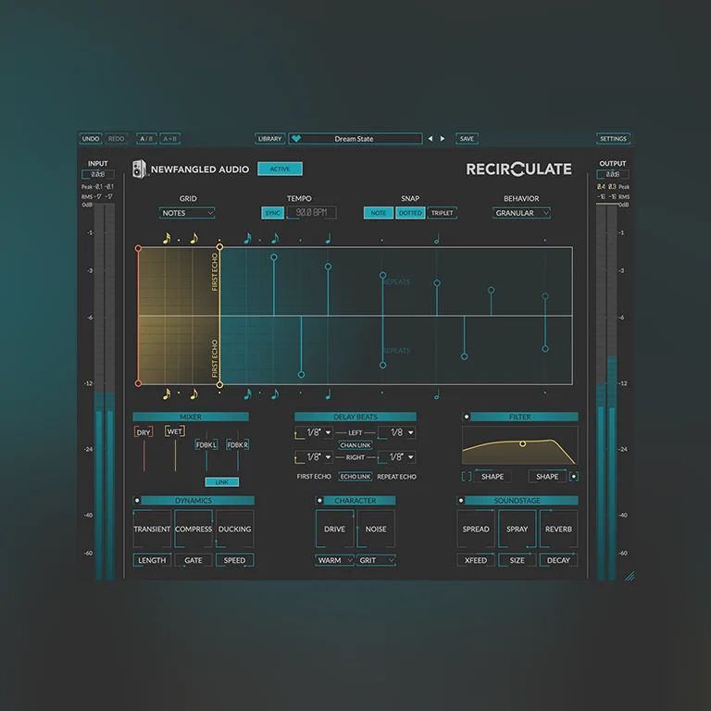
Task: Click the Compress control box
Action: tap(193, 529)
